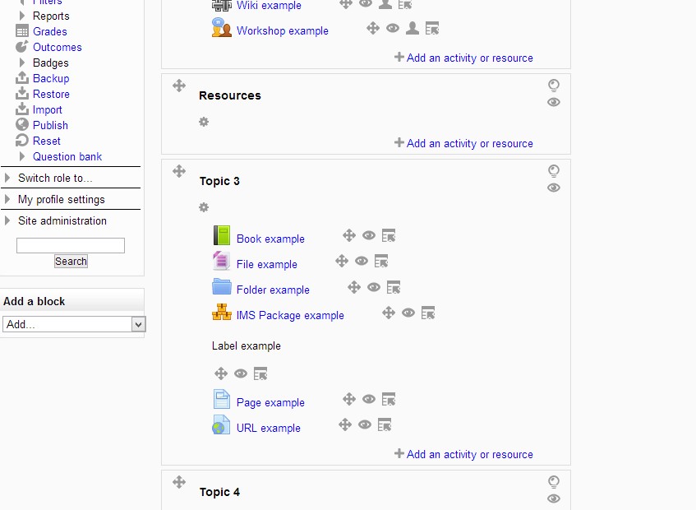
Task: Click the assign roles icon for URL example
Action: 385,424
